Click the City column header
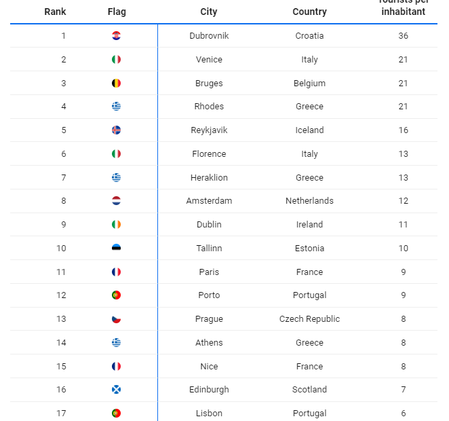 coord(209,12)
